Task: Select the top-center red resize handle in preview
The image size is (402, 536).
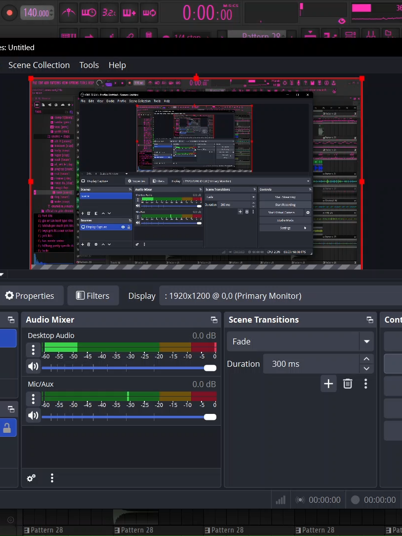Action: coord(196,78)
